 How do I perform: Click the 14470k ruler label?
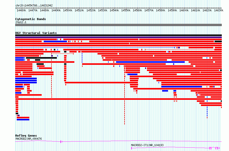click(33, 10)
